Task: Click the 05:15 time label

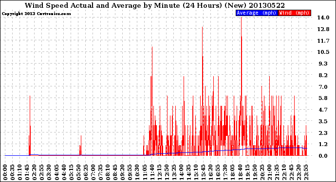Action: [x=71, y=172]
